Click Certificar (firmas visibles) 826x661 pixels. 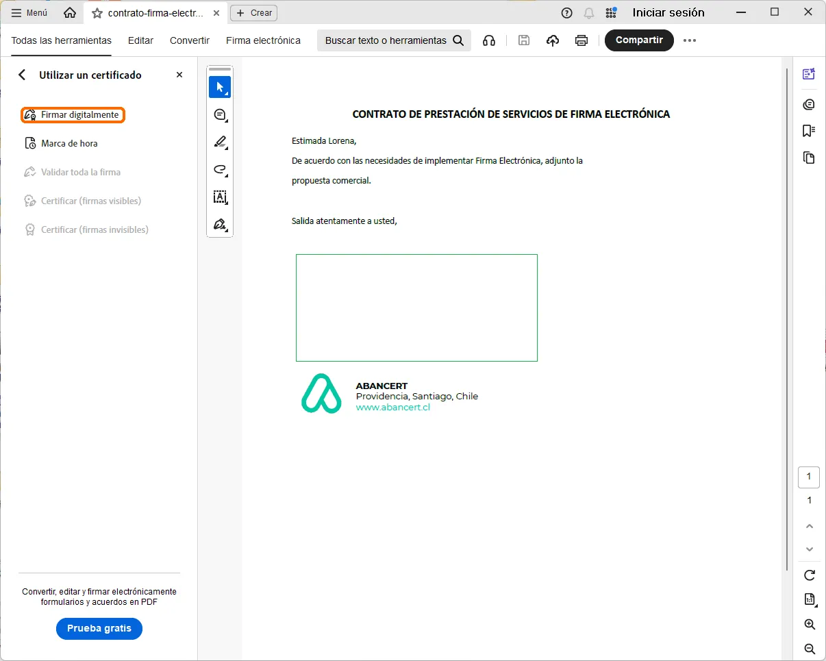(x=82, y=201)
